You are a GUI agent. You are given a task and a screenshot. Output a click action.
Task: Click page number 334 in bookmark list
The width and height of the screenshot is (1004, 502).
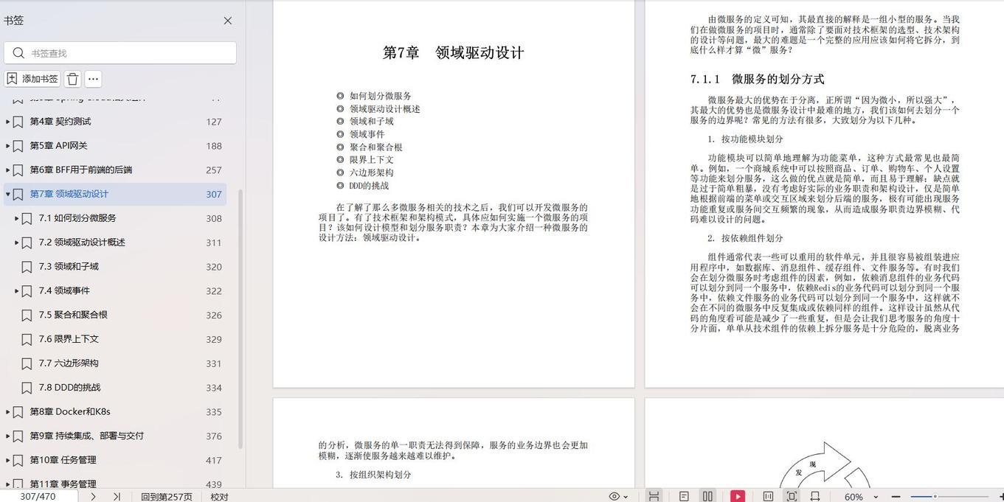214,388
